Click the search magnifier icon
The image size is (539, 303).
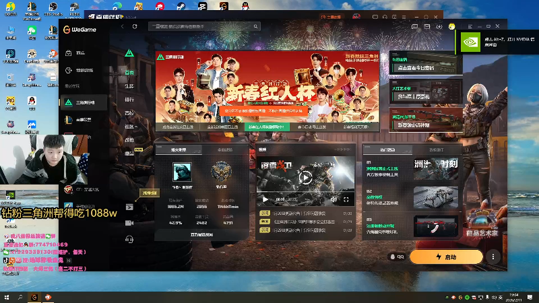255,26
